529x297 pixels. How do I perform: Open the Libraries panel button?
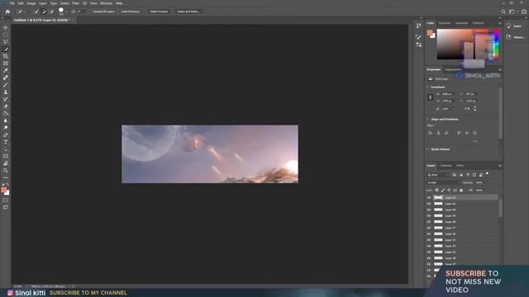point(516,37)
